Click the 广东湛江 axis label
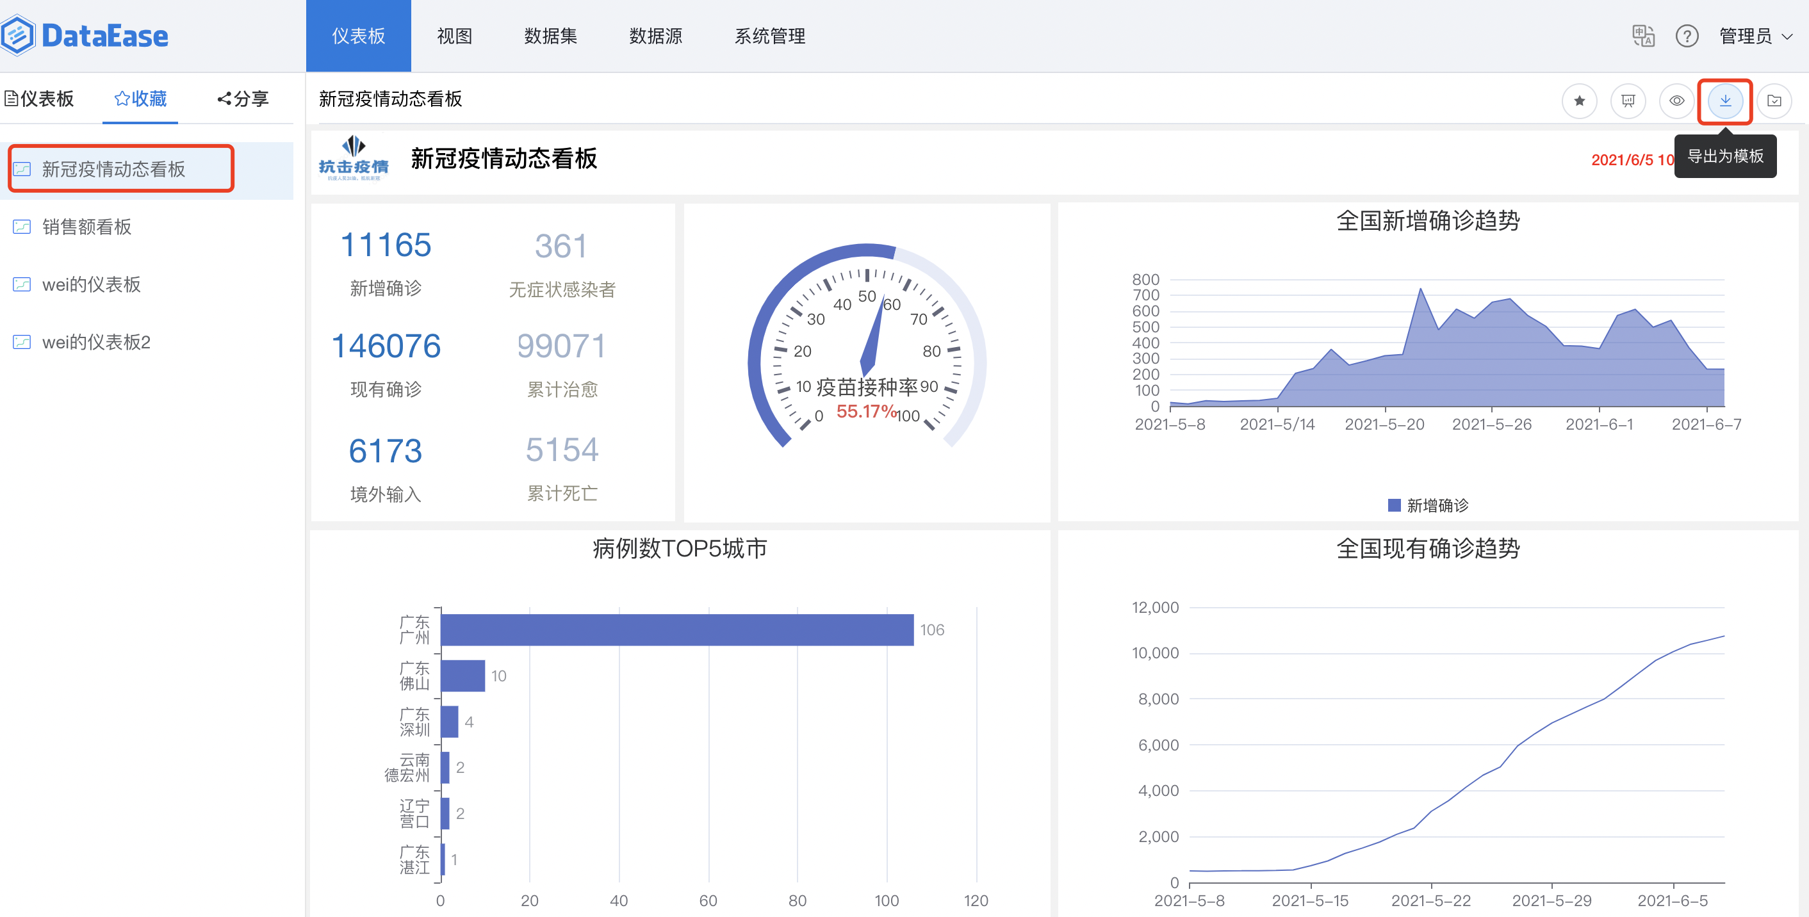 (414, 859)
